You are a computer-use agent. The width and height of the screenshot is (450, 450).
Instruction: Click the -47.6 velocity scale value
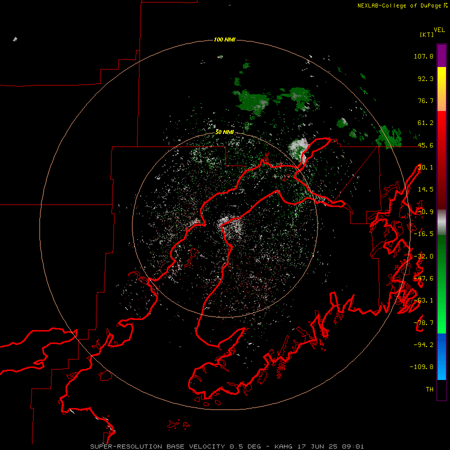423,278
